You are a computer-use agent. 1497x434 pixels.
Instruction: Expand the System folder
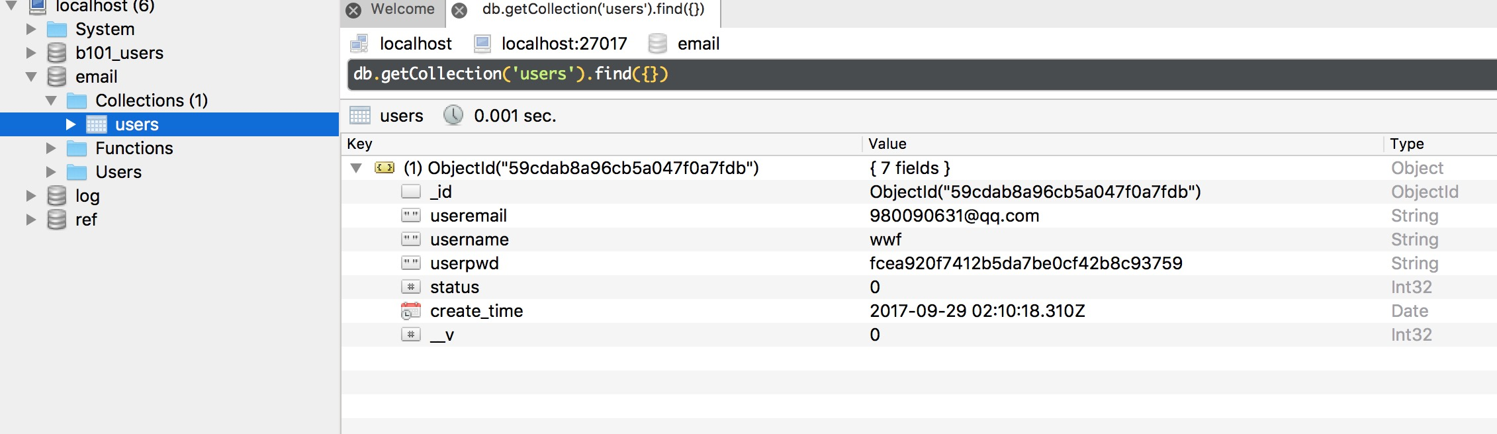(30, 29)
